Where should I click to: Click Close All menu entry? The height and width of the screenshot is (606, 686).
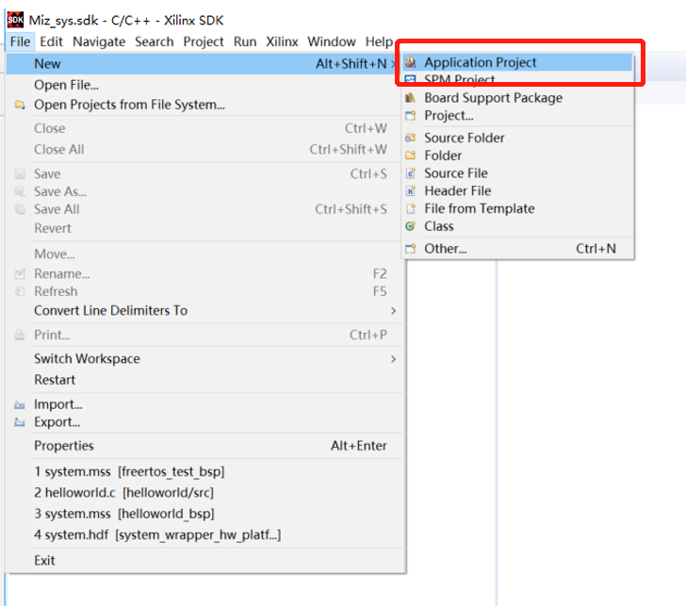(204, 150)
